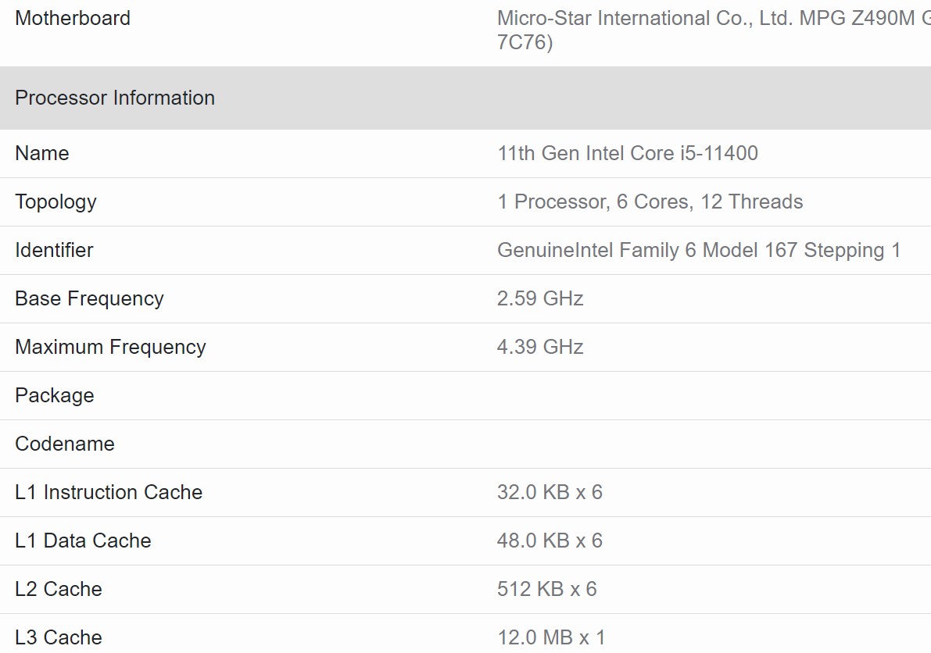931x653 pixels.
Task: Select the 11th Gen Intel Core i5-11400 text
Action: pos(627,153)
